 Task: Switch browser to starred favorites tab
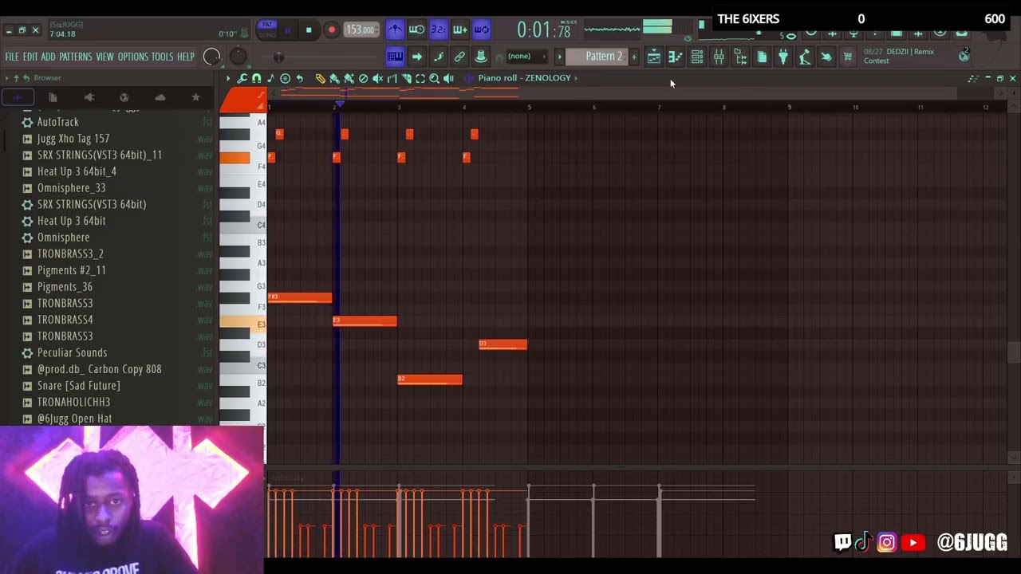[195, 97]
